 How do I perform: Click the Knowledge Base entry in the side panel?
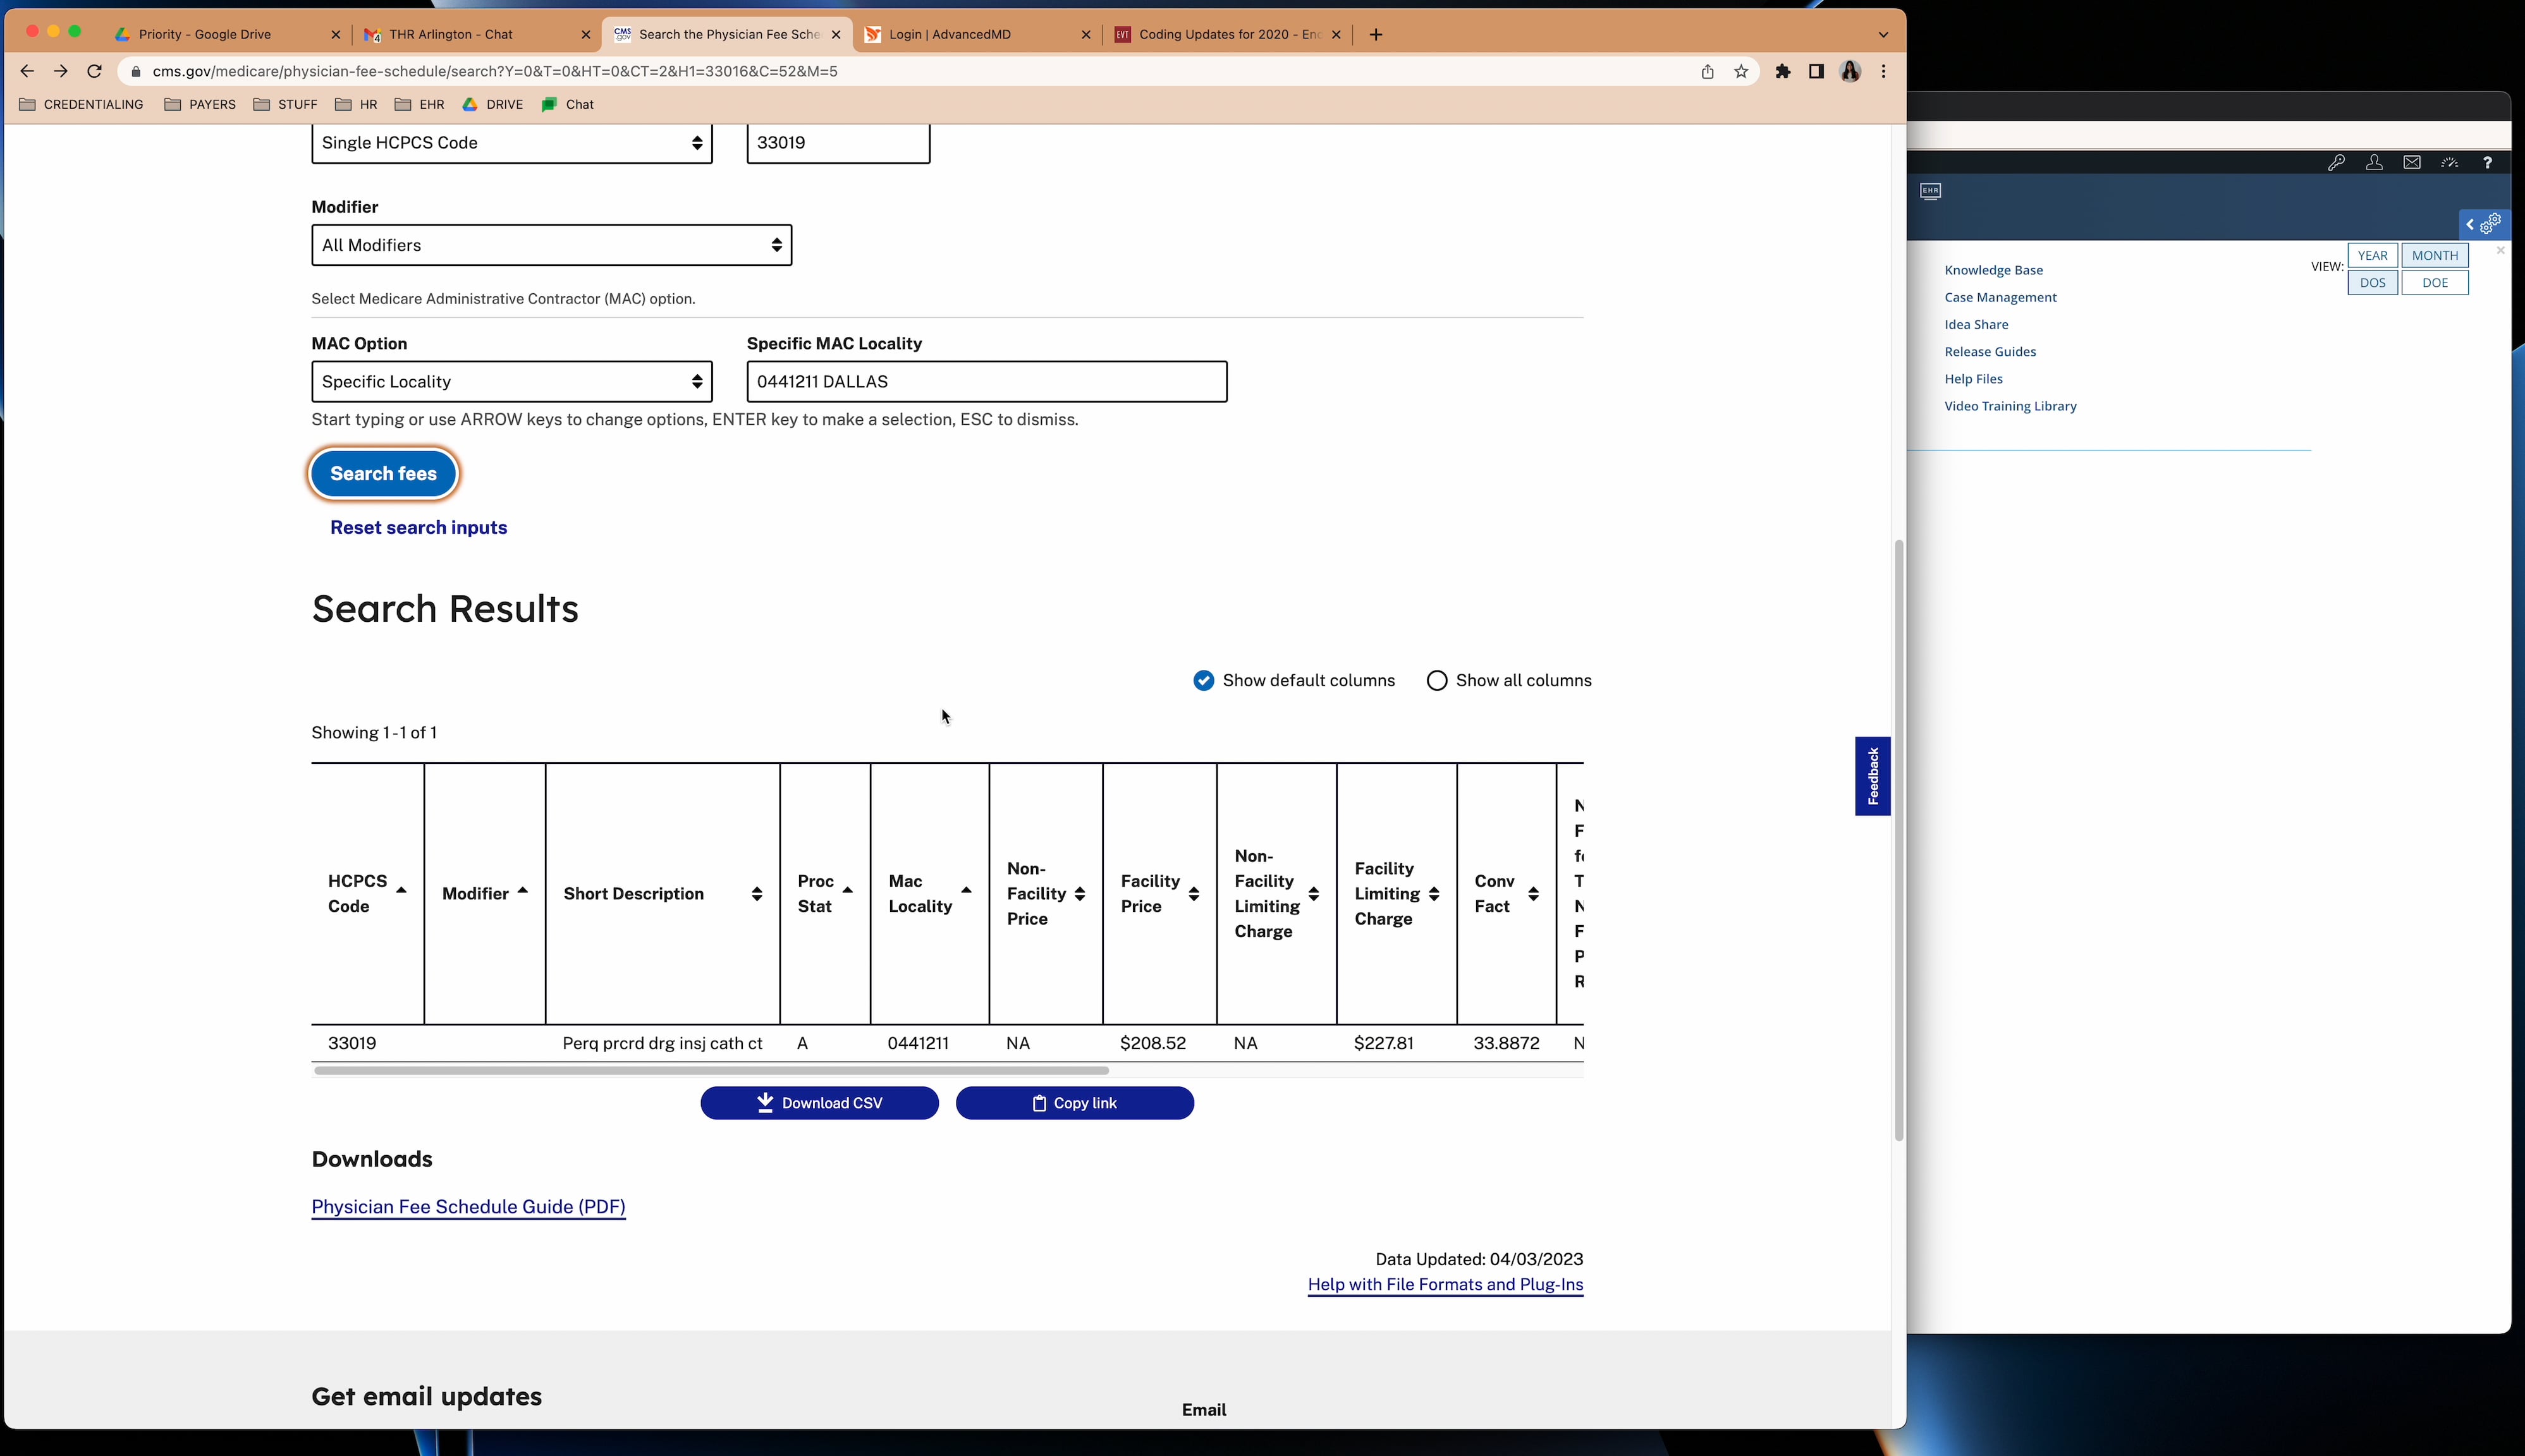pos(1993,269)
